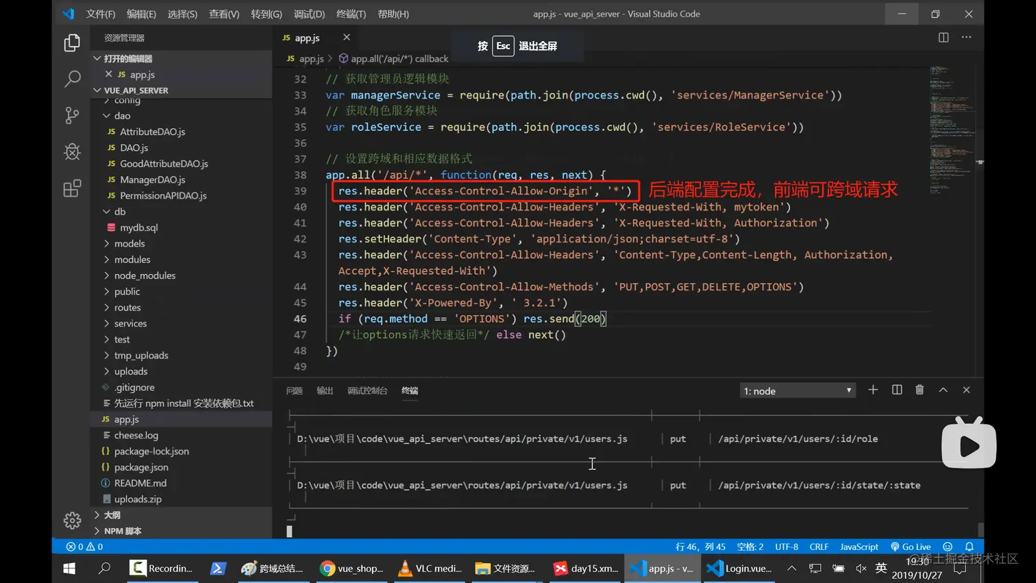
Task: Collapse the Open Editors section
Action: 97,58
